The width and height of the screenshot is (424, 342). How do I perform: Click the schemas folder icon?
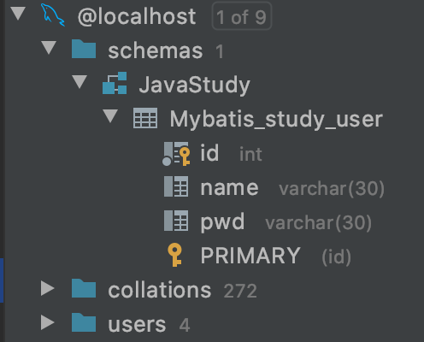point(84,49)
